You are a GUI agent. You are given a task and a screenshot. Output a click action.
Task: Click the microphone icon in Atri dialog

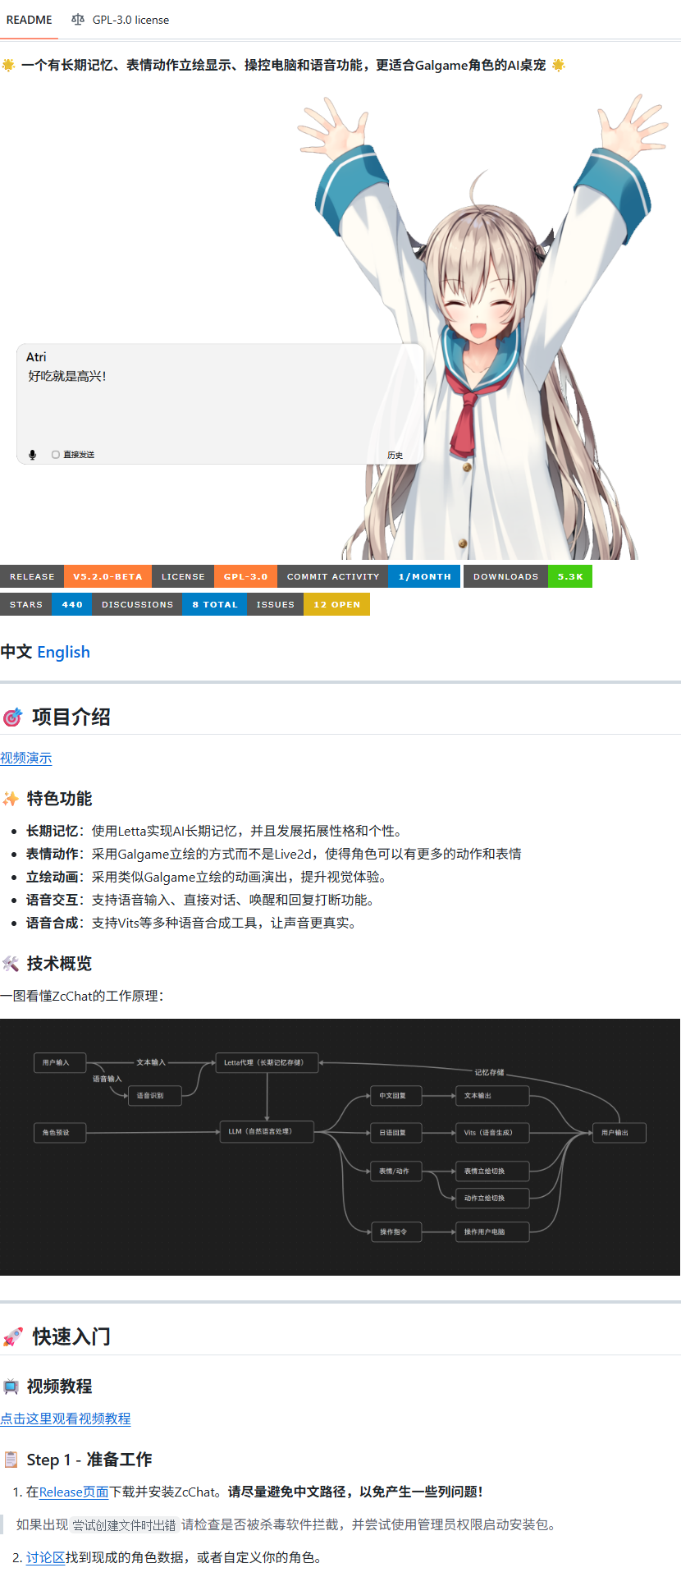click(33, 455)
